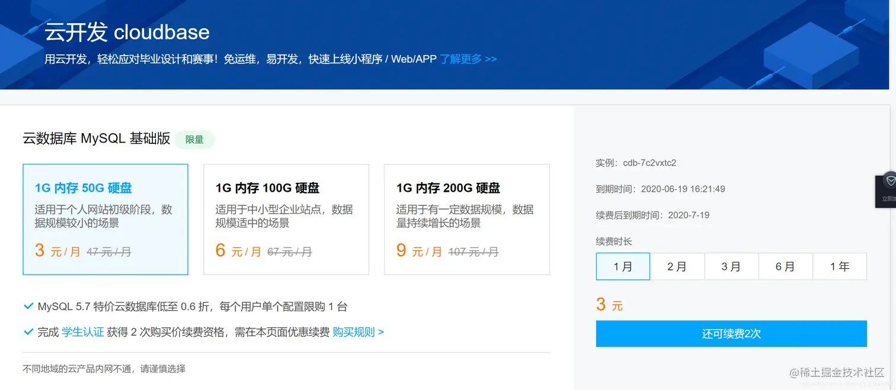Image resolution: width=896 pixels, height=390 pixels.
Task: Click the '>' arrow after 购买规则
Action: point(380,332)
